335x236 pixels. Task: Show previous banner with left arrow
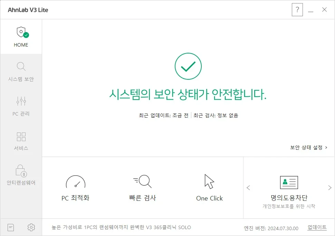coord(248,188)
